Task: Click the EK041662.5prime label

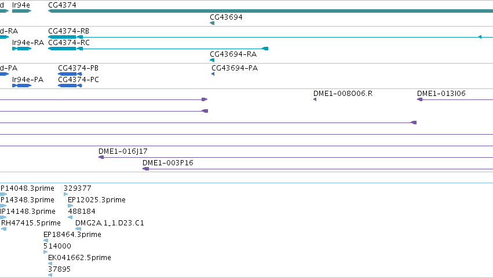Action: pyautogui.click(x=79, y=258)
